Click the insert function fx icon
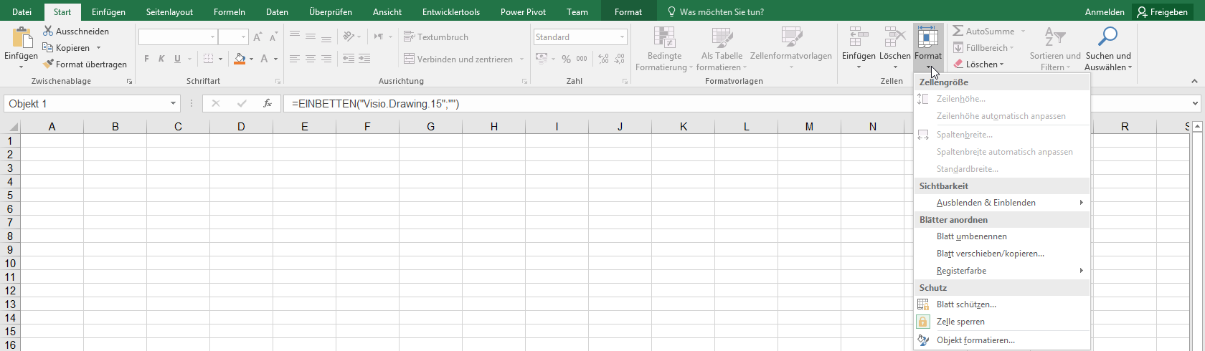1205x351 pixels. point(267,104)
